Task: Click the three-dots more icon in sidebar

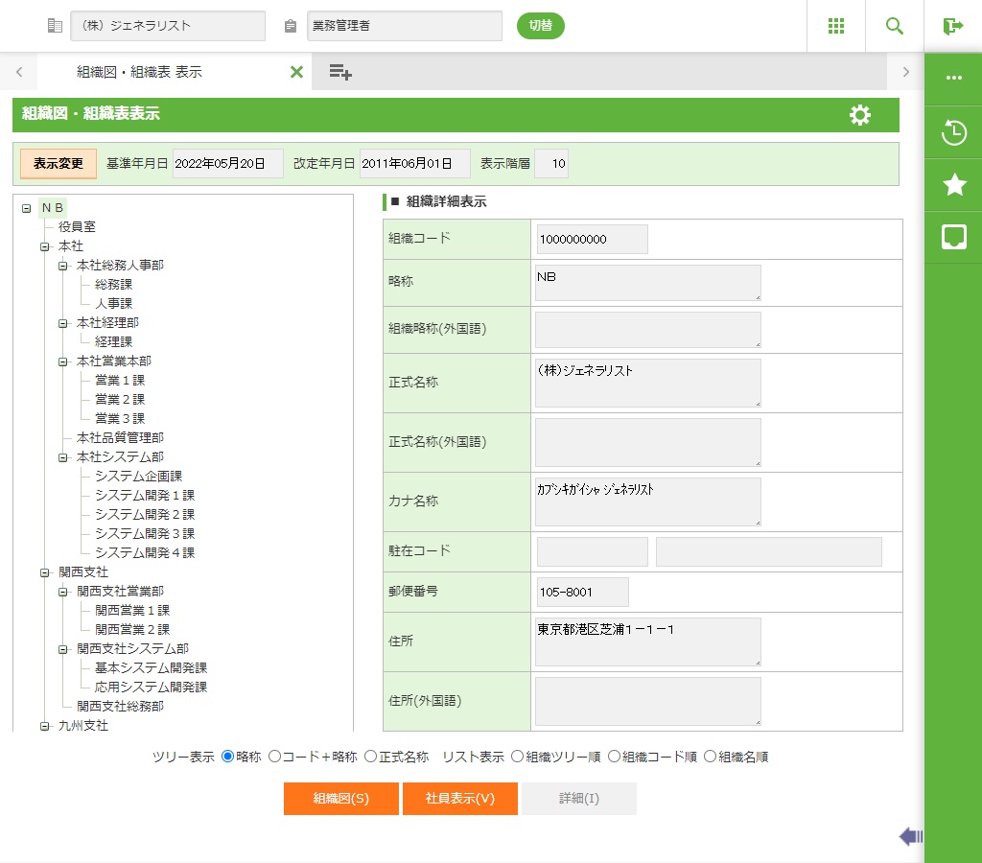Action: [953, 78]
